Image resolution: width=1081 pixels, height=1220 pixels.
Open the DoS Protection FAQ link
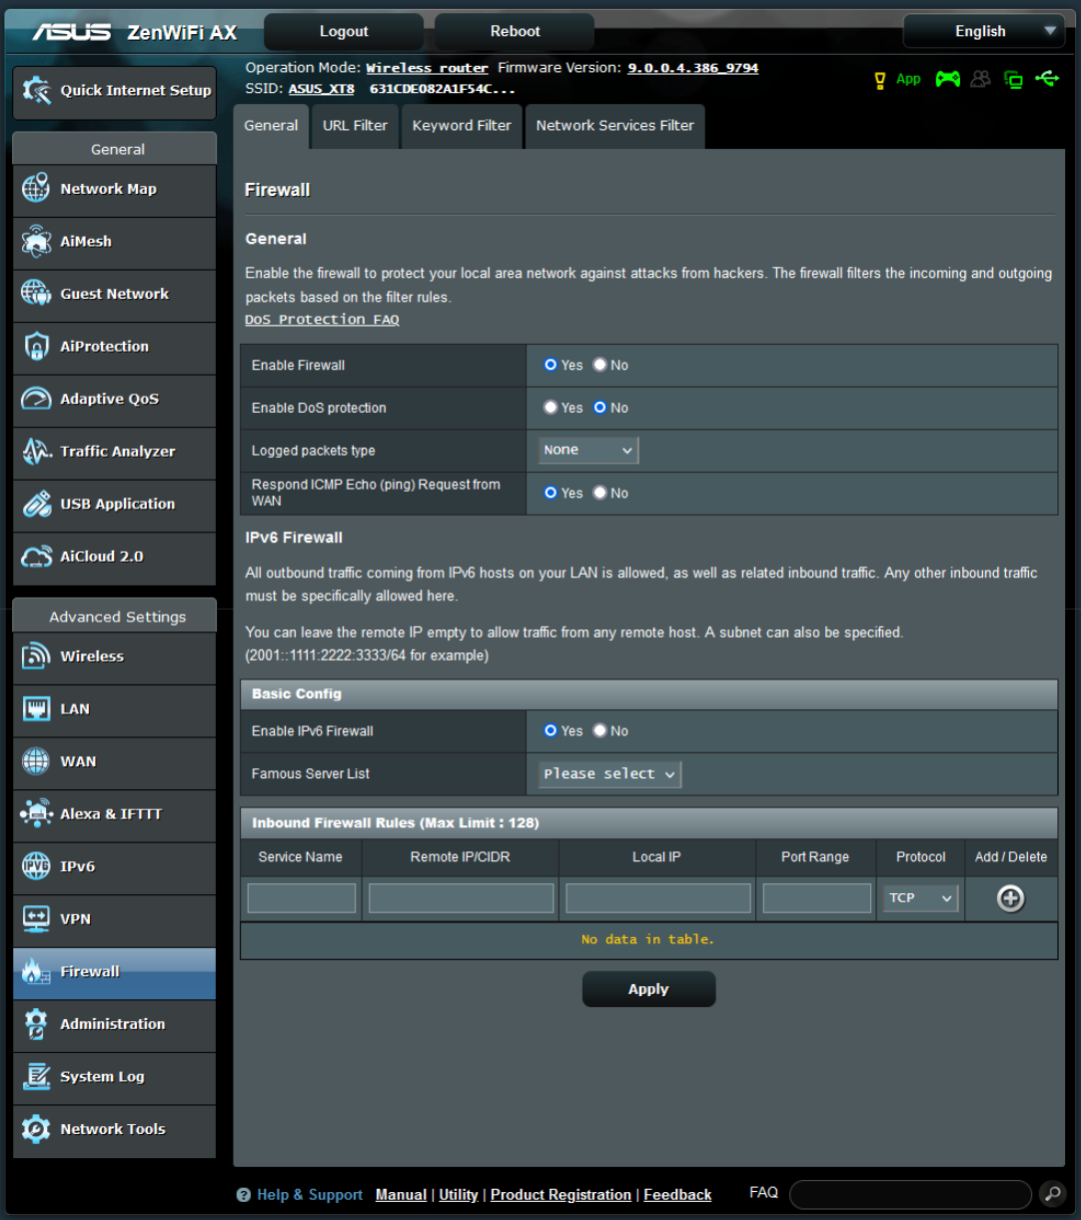[x=321, y=319]
